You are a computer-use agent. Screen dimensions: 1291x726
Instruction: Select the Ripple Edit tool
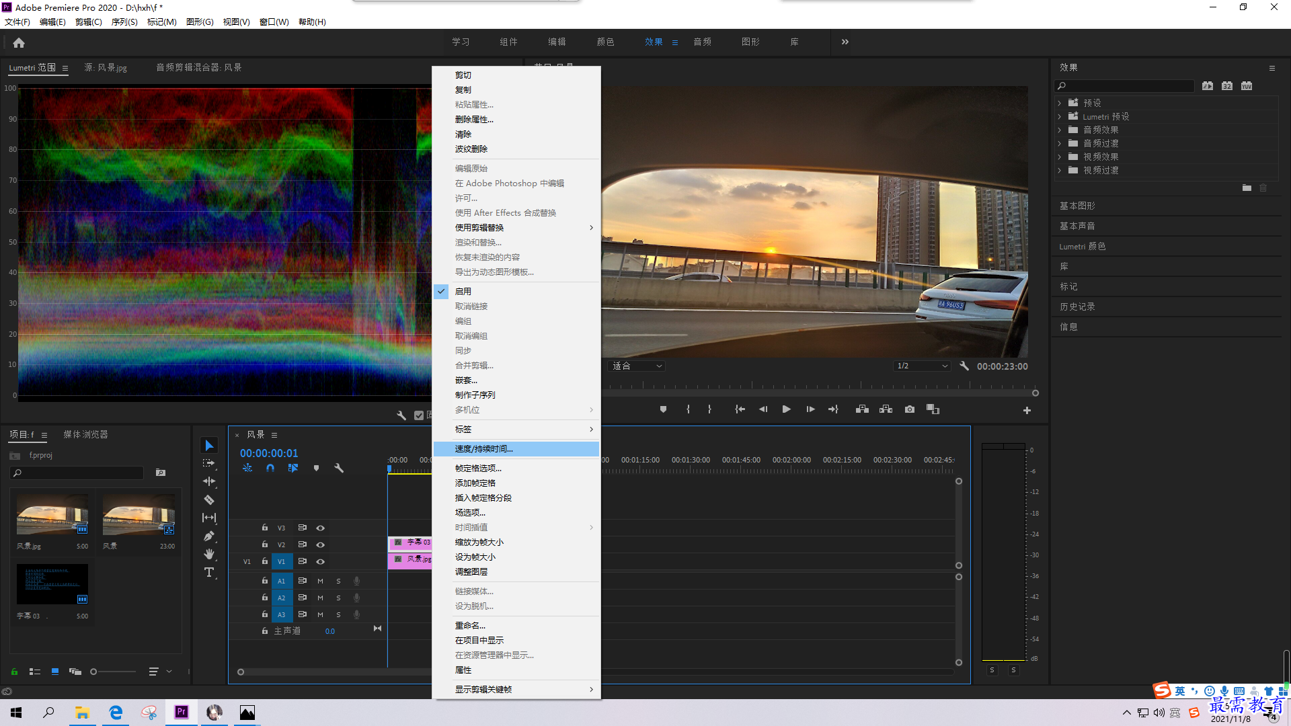pos(209,481)
